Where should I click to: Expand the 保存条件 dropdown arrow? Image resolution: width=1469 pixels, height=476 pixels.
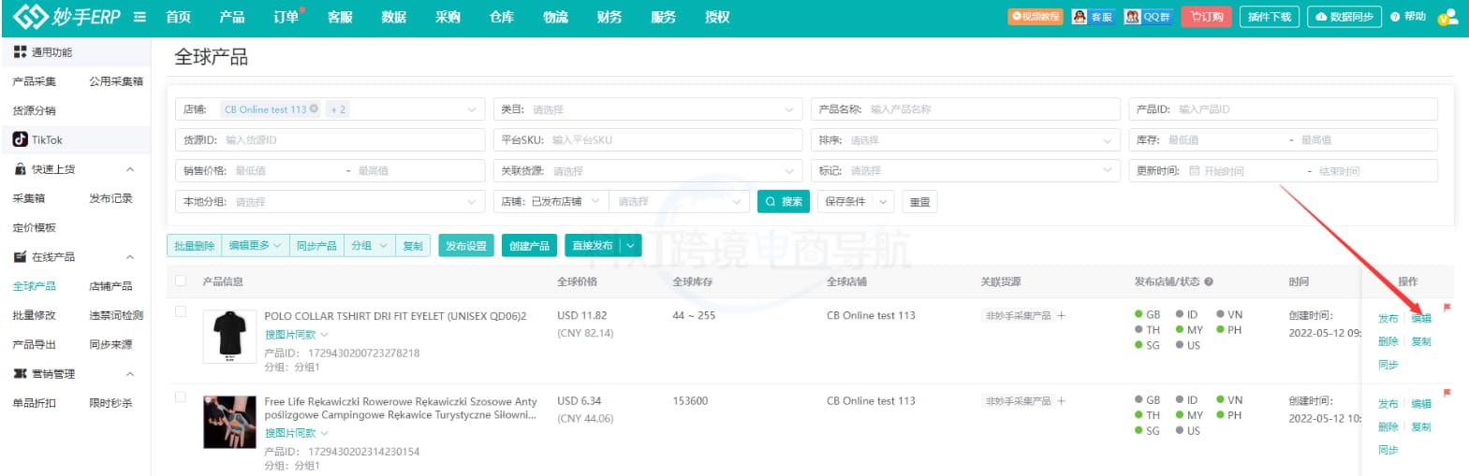[883, 201]
